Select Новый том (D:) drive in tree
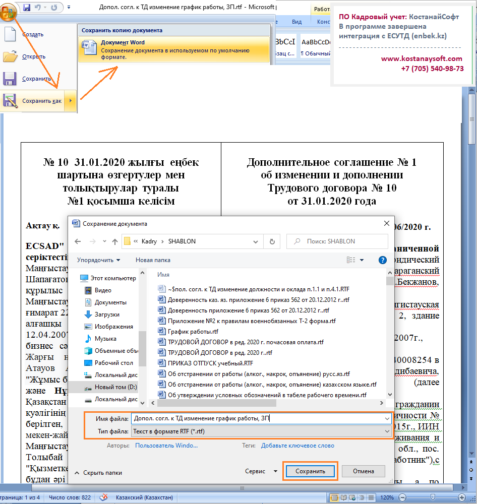This screenshot has width=477, height=504. click(x=110, y=387)
